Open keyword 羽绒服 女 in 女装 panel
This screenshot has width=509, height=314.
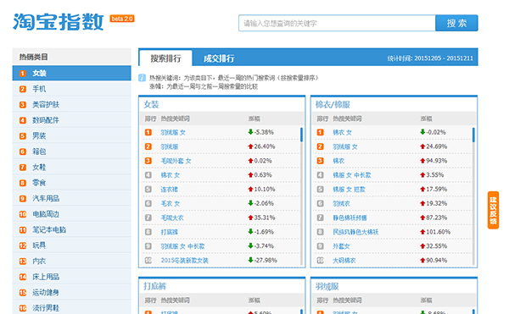[x=173, y=132]
